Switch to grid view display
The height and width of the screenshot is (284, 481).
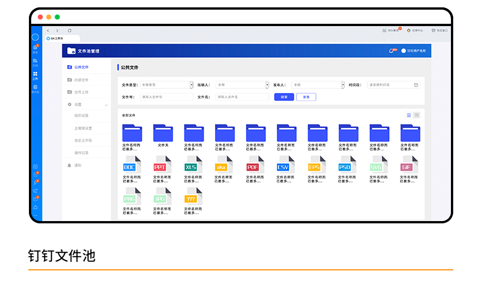tap(408, 115)
